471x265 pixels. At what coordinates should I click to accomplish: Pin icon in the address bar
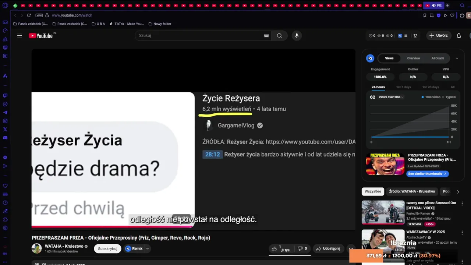click(425, 15)
